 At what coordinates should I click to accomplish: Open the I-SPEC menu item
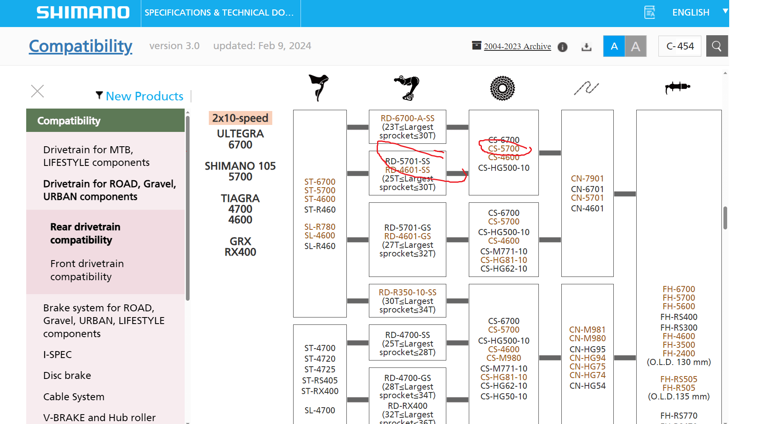[57, 355]
